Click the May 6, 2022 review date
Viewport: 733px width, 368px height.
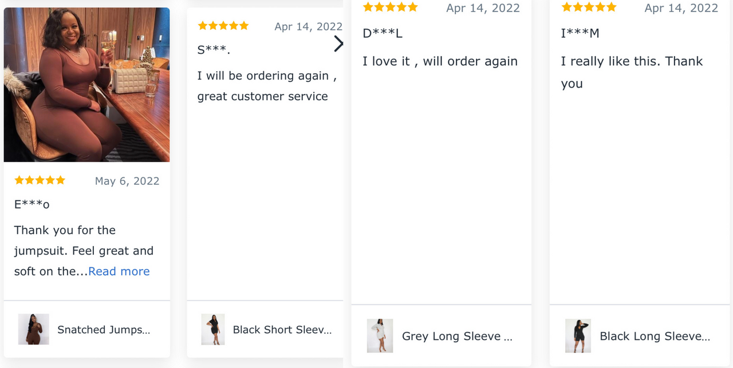127,181
